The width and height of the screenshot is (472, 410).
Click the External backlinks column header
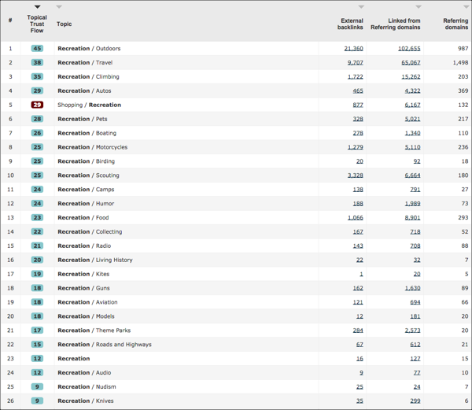tap(350, 24)
